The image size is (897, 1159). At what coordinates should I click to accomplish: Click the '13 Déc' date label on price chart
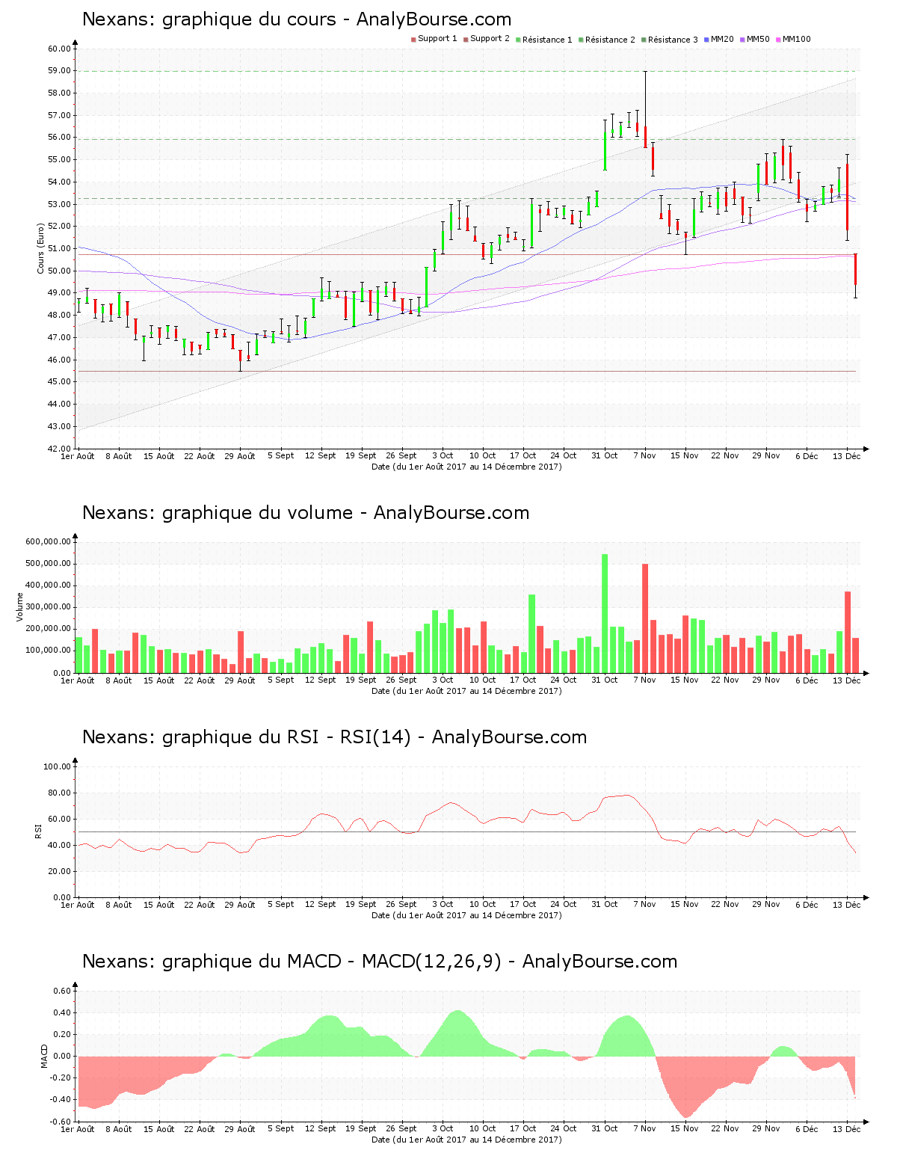(847, 456)
